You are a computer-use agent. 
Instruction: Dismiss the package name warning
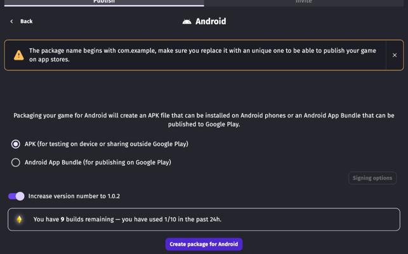point(394,55)
